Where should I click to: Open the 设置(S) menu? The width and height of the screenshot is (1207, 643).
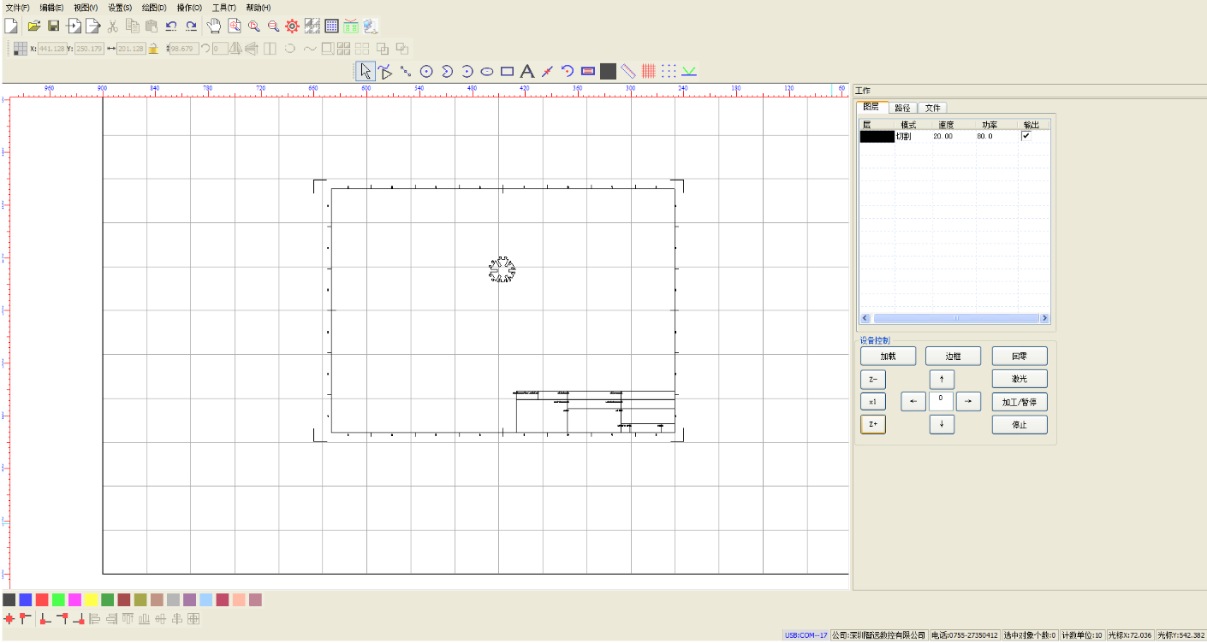pos(120,7)
